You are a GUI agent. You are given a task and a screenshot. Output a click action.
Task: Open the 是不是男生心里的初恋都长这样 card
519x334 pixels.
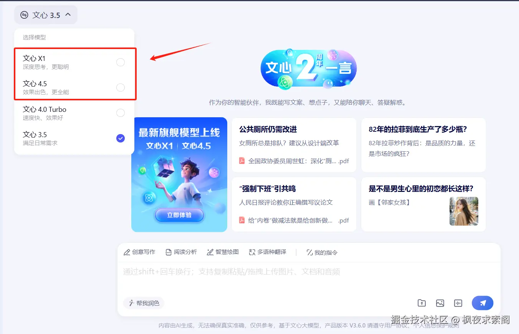423,204
